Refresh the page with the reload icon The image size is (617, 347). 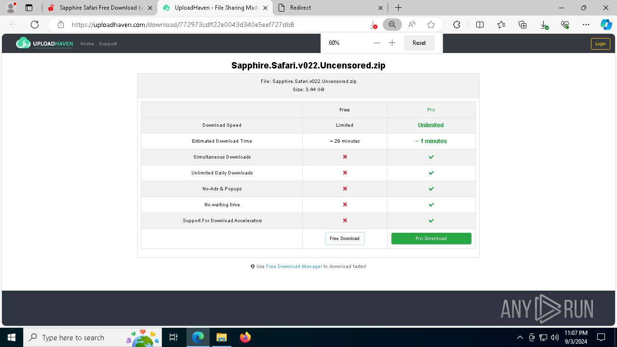[x=35, y=25]
